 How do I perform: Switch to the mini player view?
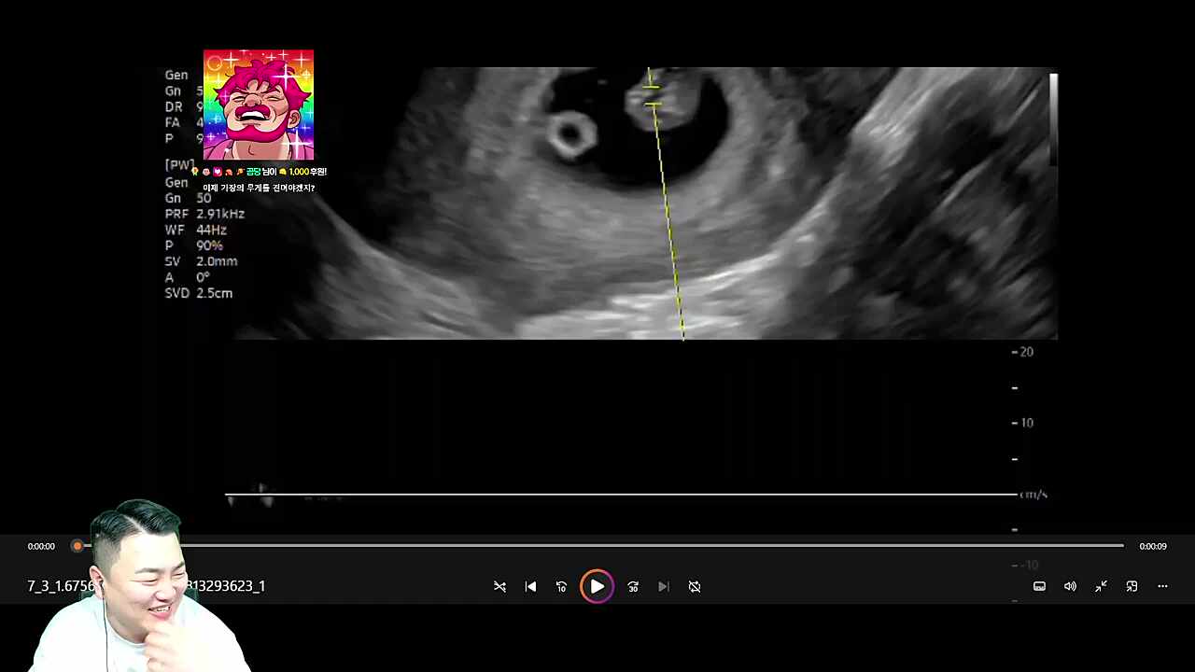point(1132,586)
